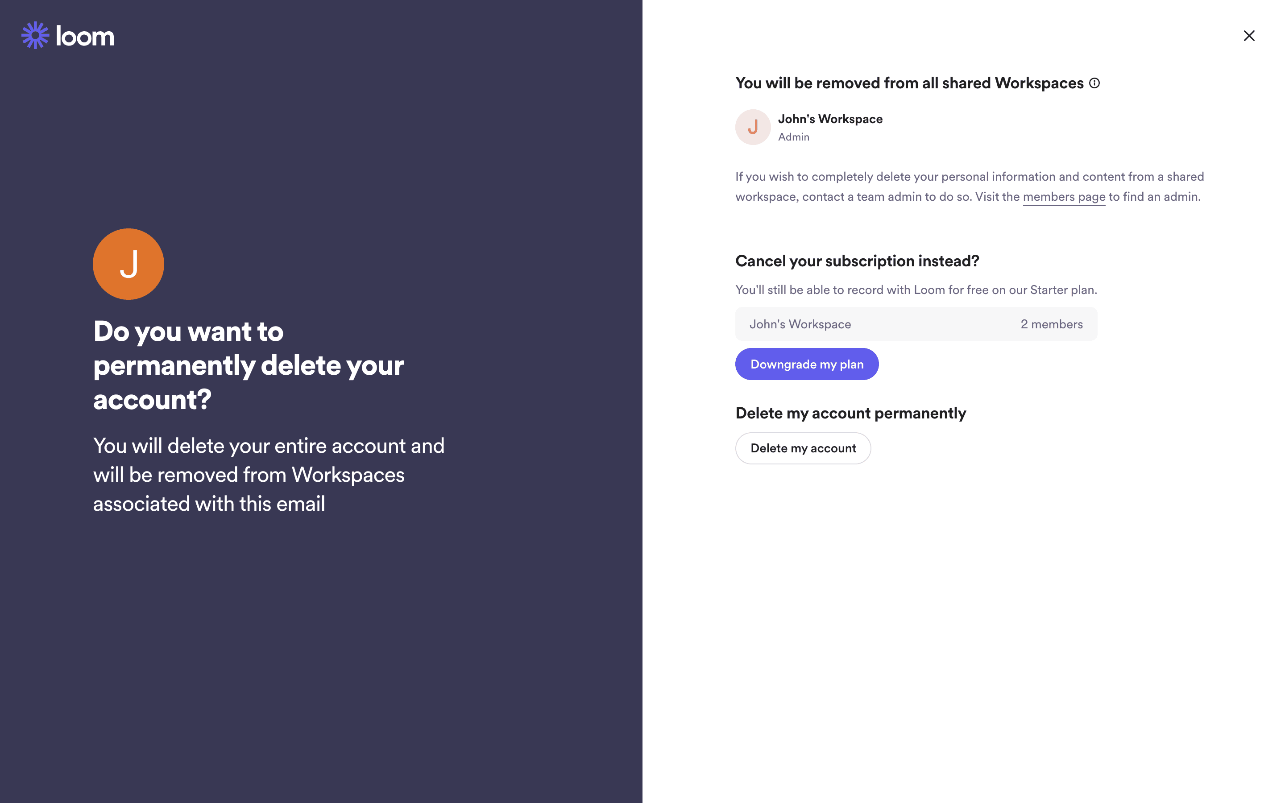Click the info icon beside shared Workspaces
This screenshot has width=1285, height=803.
(1094, 83)
